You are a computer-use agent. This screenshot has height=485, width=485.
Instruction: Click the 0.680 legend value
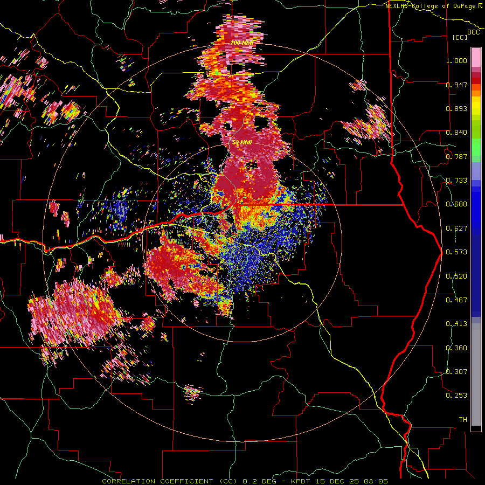coord(456,204)
